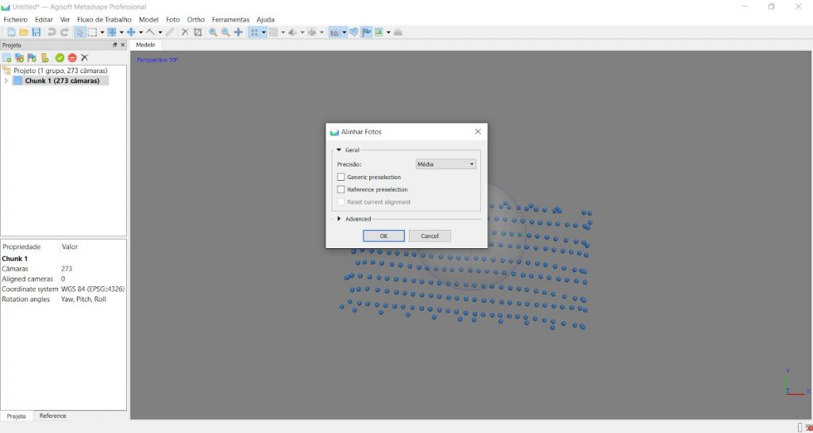Enable the Reference preselection checkbox
The height and width of the screenshot is (433, 813).
tap(341, 190)
